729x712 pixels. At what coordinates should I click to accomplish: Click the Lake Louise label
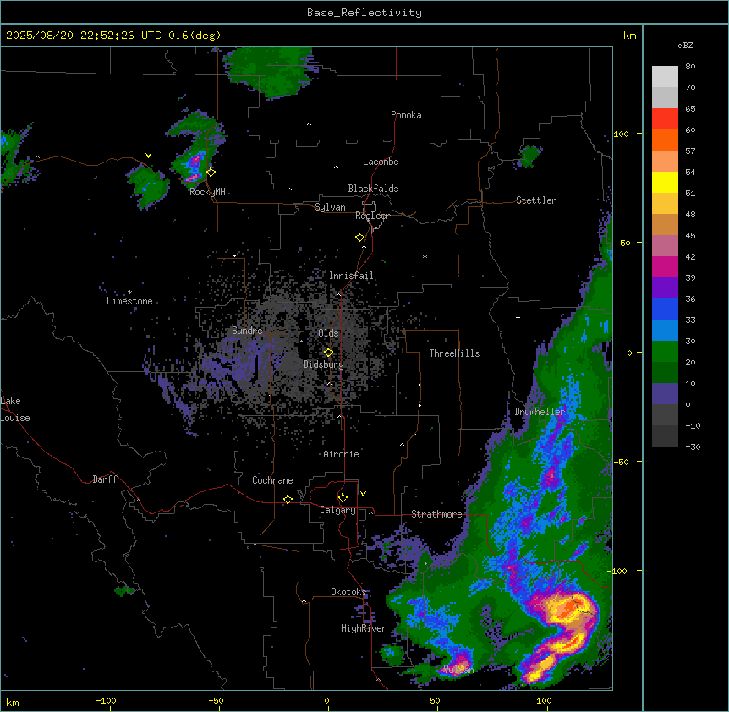coord(15,409)
